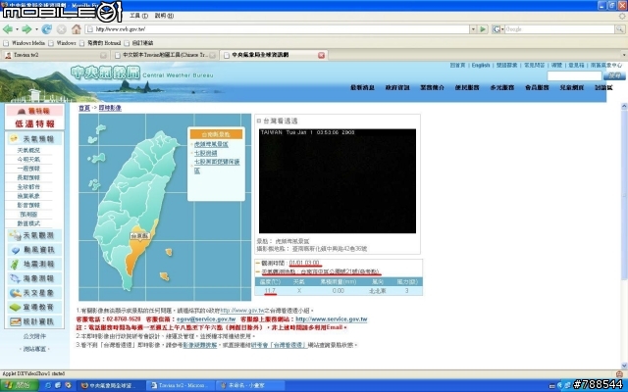Open the Google search engine selector icon
The width and height of the screenshot is (628, 392).
click(x=497, y=29)
